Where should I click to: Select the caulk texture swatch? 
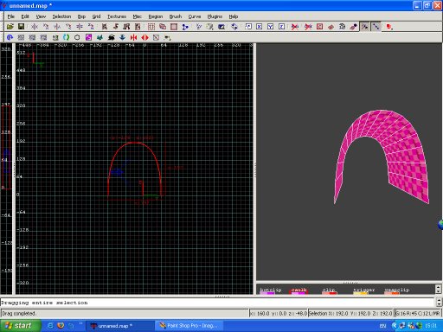click(x=299, y=291)
